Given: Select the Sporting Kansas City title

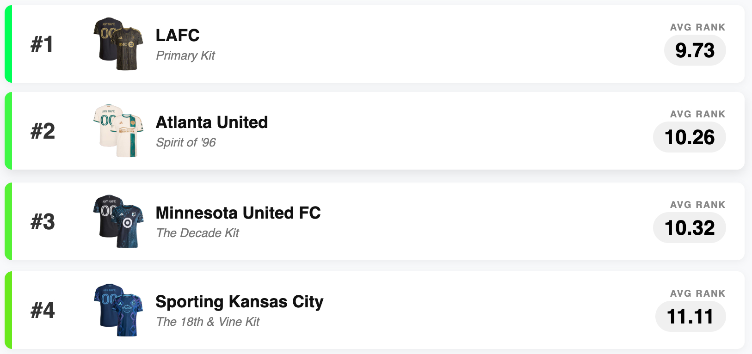Looking at the screenshot, I should (x=240, y=302).
